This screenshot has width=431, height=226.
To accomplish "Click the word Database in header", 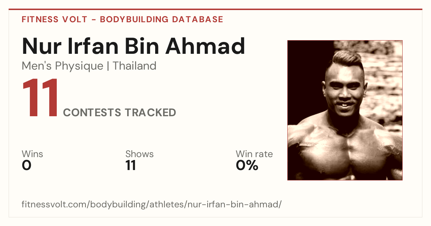I will 197,19.
